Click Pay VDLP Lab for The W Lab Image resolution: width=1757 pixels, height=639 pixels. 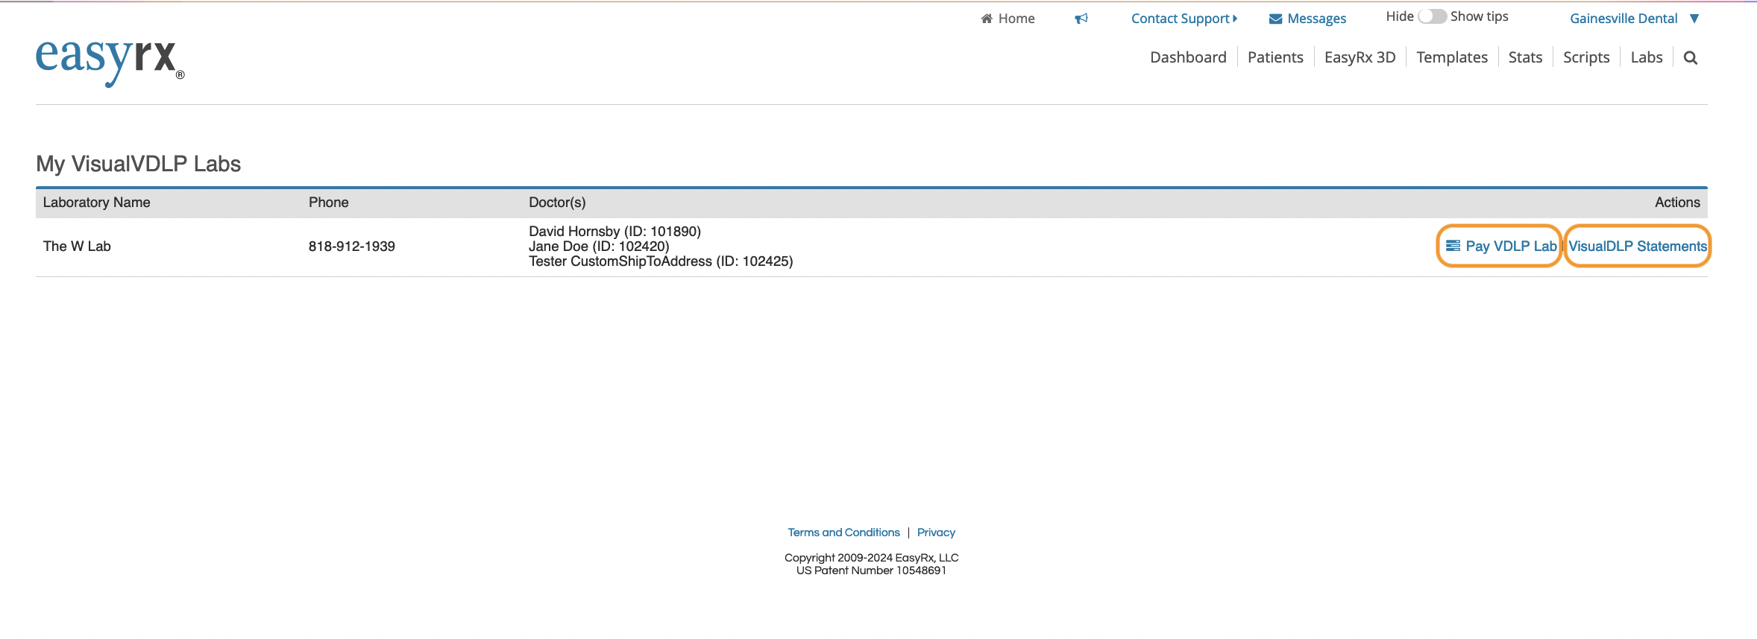click(1500, 246)
